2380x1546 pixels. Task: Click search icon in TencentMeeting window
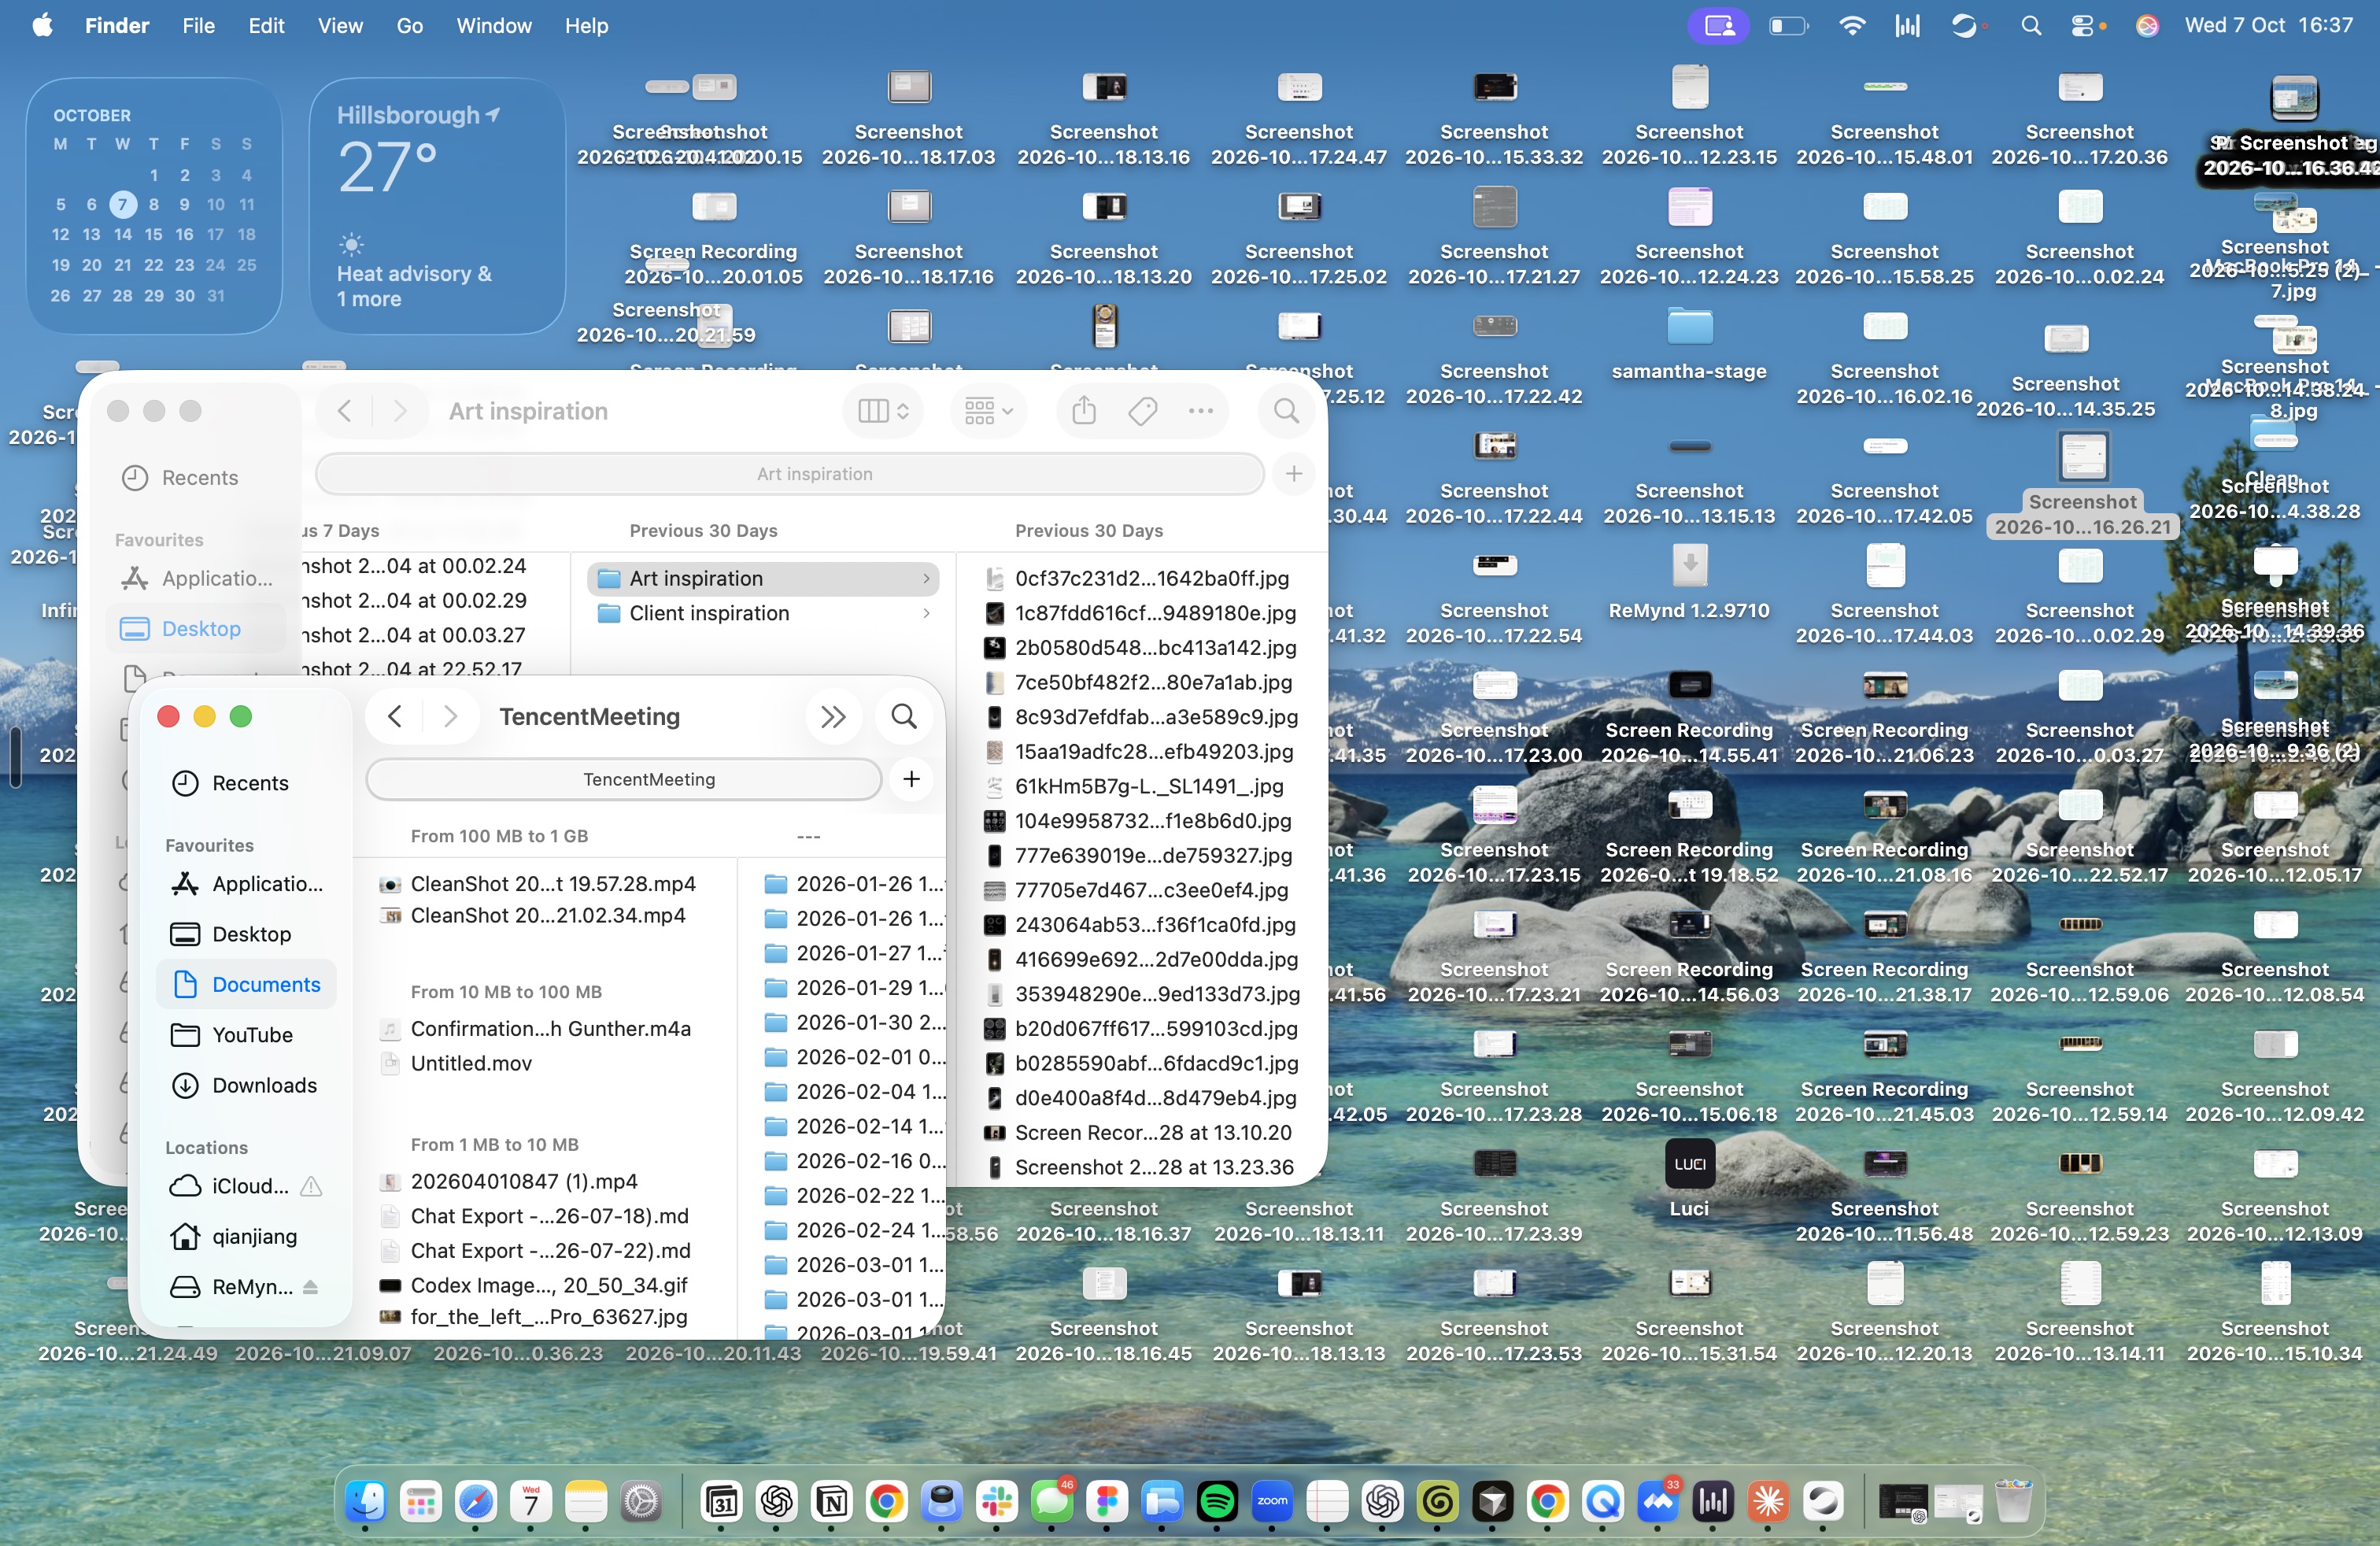[904, 716]
